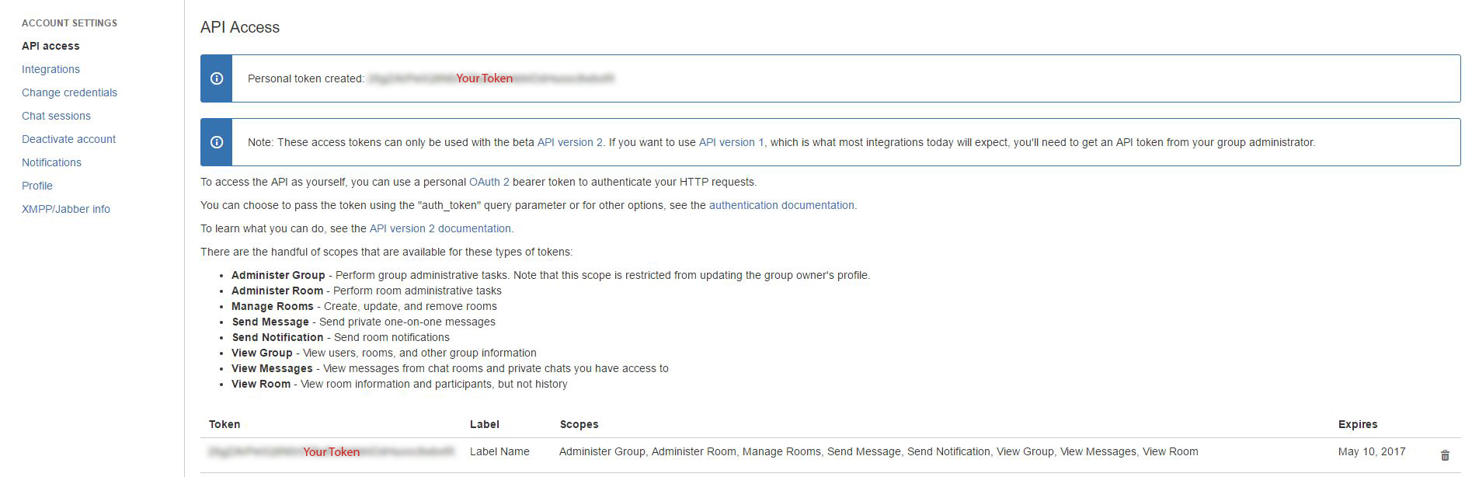Click the scopes list in the token row
This screenshot has width=1465, height=477.
tap(879, 451)
